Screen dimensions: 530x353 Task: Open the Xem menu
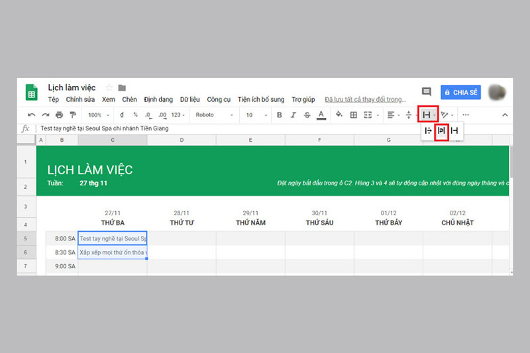109,99
